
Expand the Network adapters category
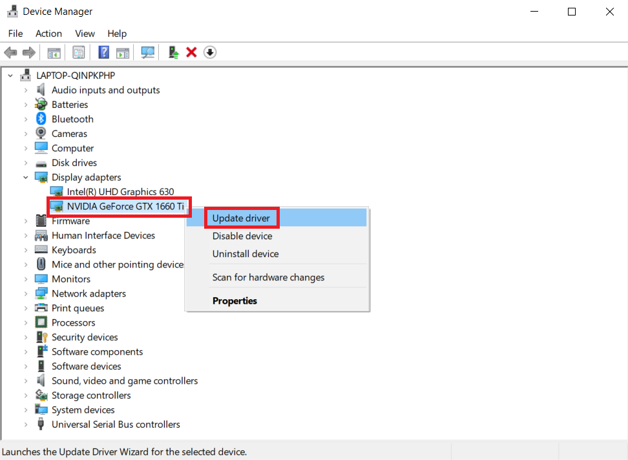(x=26, y=294)
